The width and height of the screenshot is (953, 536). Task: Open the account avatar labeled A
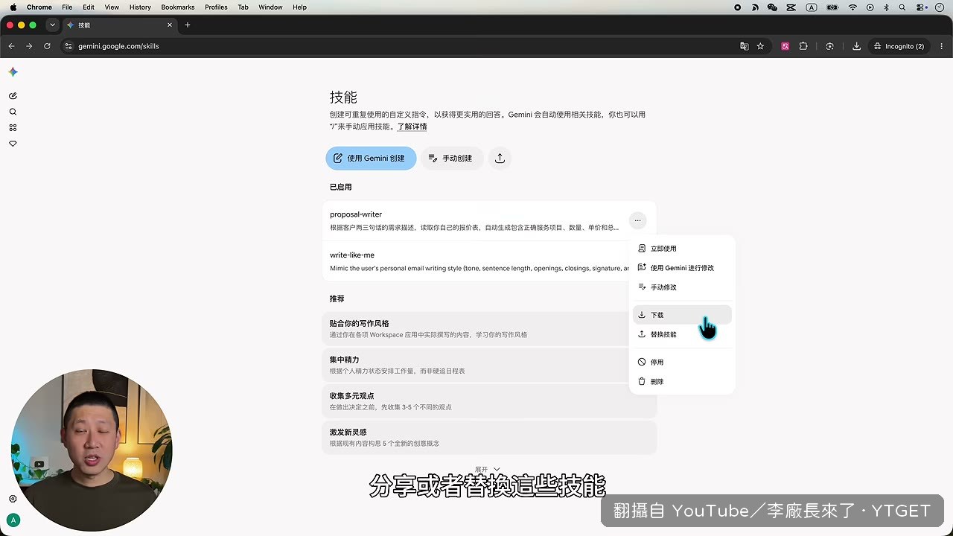click(13, 520)
